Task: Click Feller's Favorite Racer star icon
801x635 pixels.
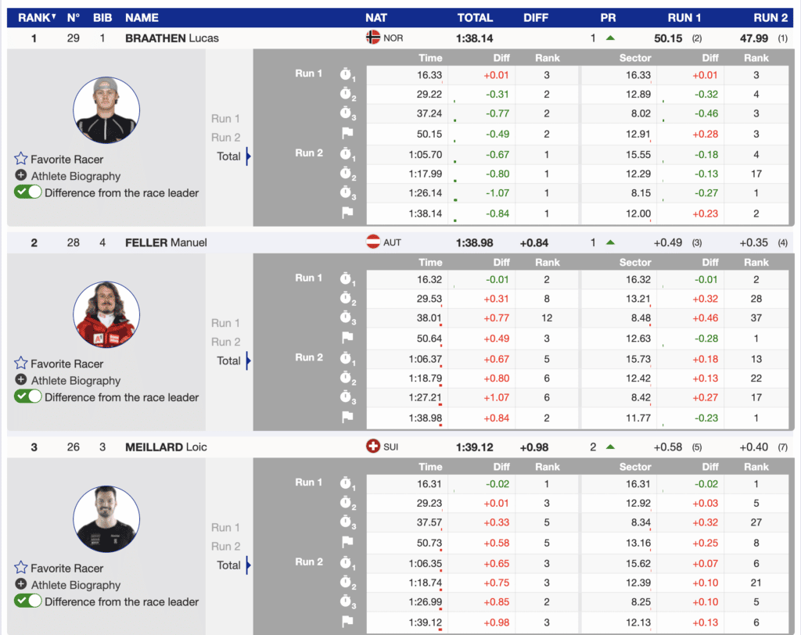Action: click(x=21, y=364)
